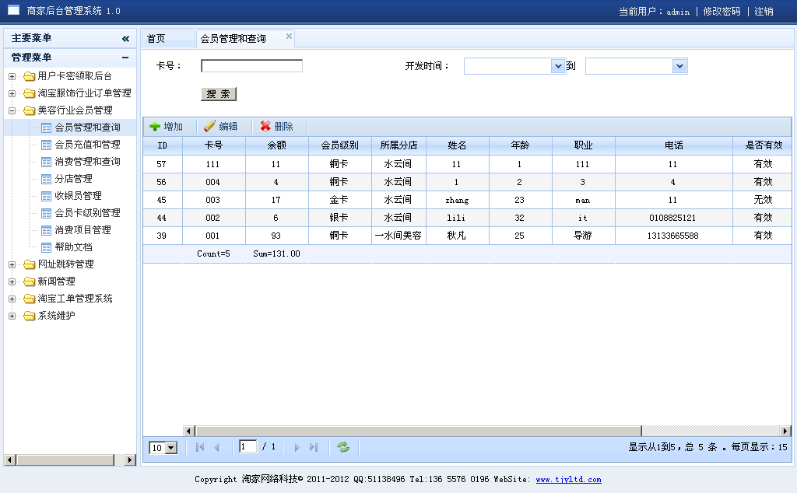Click the 修改密码 link
Image resolution: width=797 pixels, height=493 pixels.
click(x=722, y=12)
